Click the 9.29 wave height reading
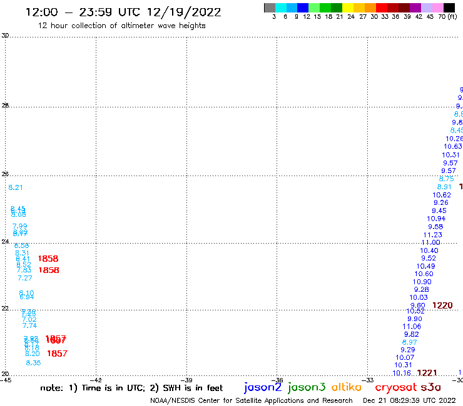 click(x=408, y=350)
